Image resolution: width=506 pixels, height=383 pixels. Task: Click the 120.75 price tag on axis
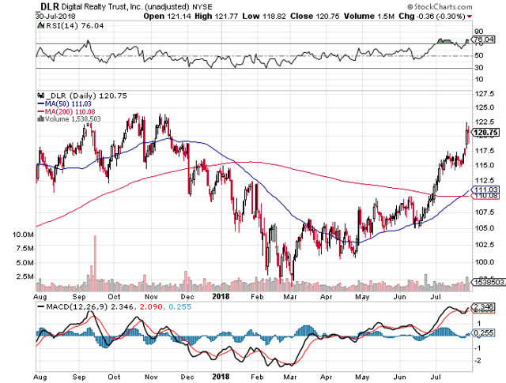tap(485, 133)
